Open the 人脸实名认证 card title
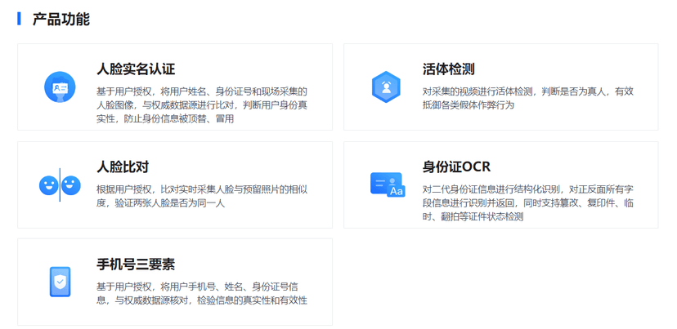This screenshot has height=329, width=677. click(136, 69)
